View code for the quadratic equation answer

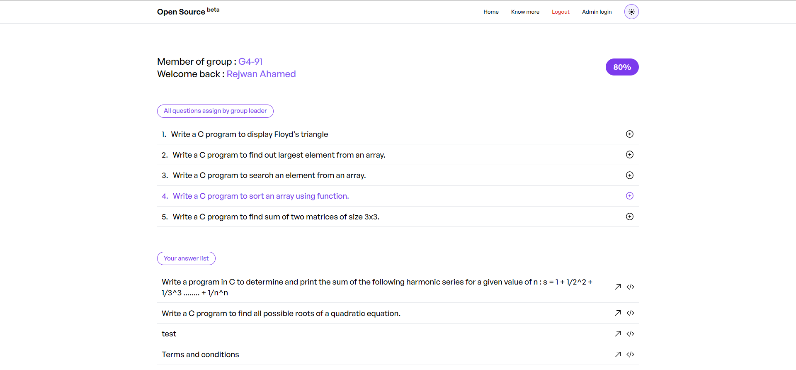click(x=630, y=313)
